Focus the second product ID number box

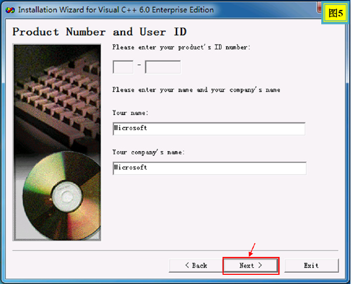163,67
